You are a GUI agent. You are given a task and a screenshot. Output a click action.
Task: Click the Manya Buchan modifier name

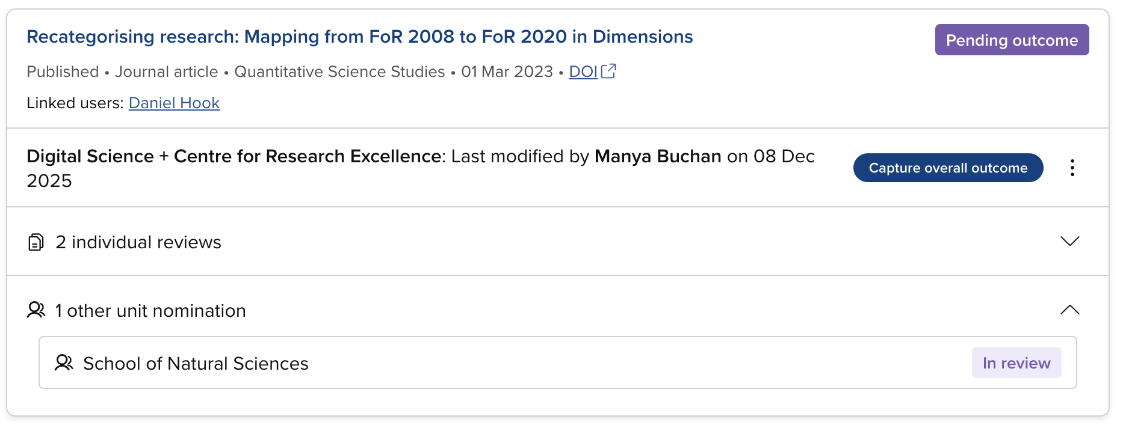(x=657, y=156)
